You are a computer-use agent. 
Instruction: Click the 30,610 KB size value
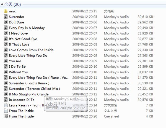[x=145, y=17]
